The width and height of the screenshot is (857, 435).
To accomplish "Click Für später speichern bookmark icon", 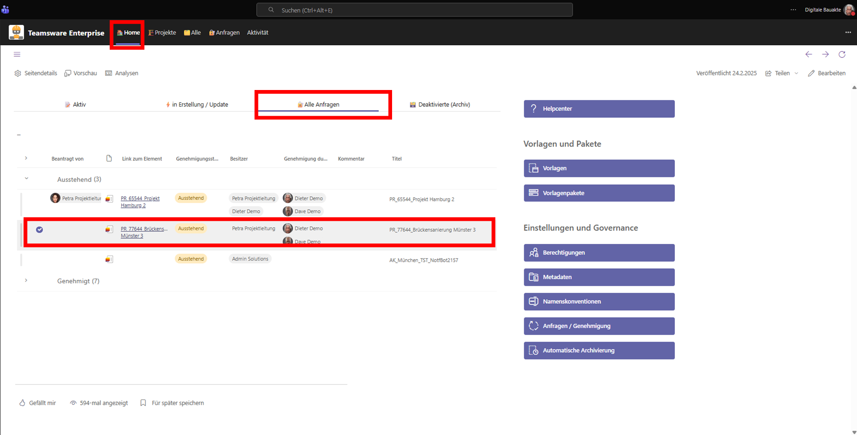I will pyautogui.click(x=143, y=403).
